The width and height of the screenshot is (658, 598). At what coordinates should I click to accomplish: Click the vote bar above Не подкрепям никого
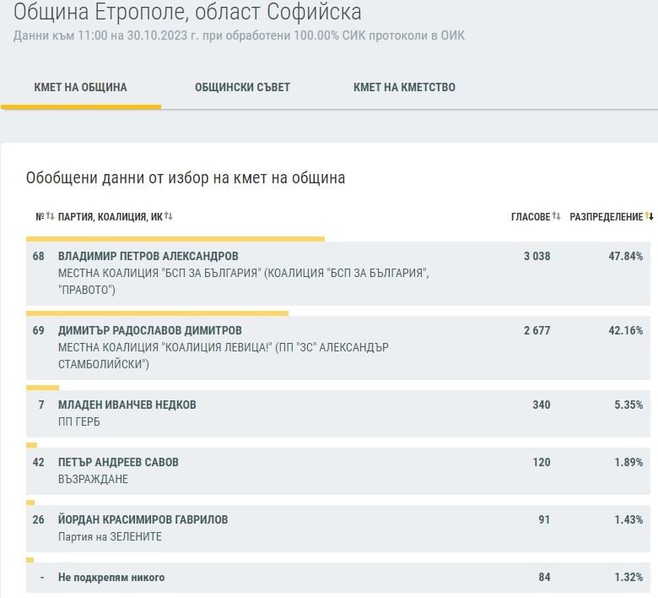[30, 560]
